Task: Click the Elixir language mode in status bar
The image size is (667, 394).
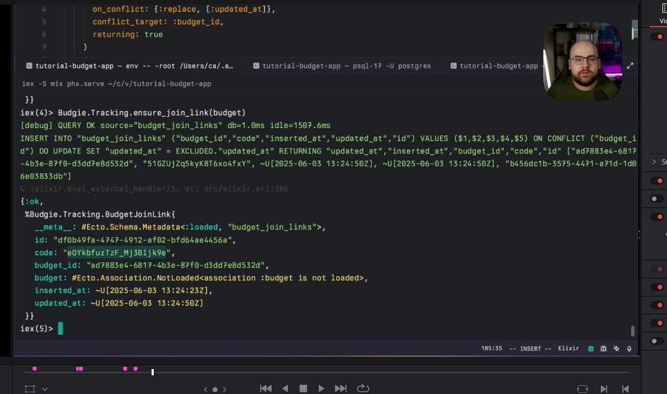Action: tap(568, 349)
